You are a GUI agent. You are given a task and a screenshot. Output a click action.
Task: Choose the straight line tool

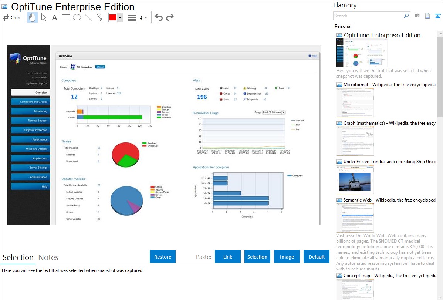[x=88, y=17]
